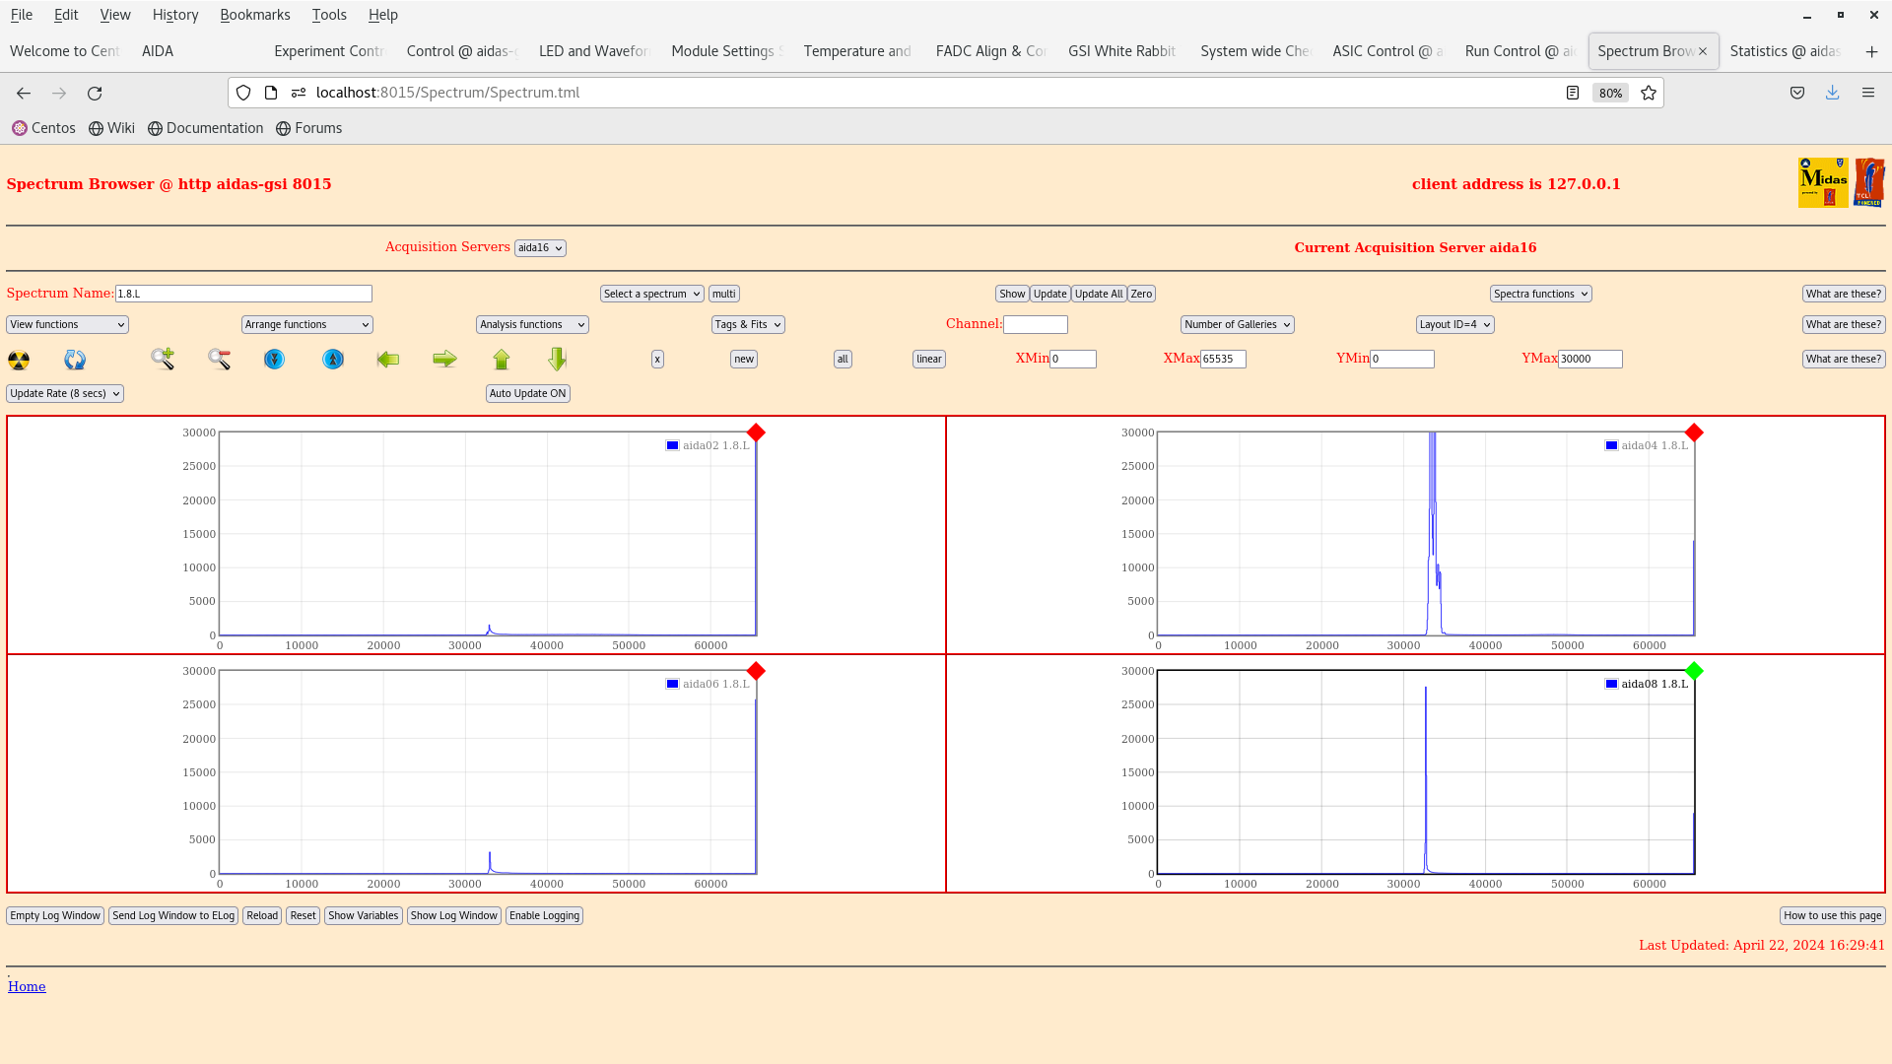
Task: Select the green diamond on aida08 plot
Action: pos(1694,671)
